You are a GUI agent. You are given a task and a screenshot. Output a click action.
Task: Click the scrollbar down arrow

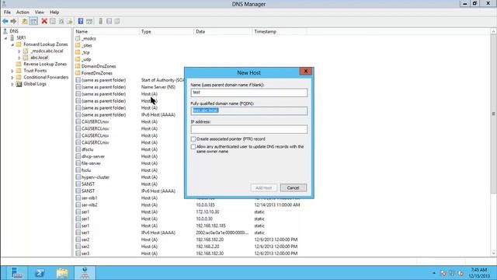(493, 254)
